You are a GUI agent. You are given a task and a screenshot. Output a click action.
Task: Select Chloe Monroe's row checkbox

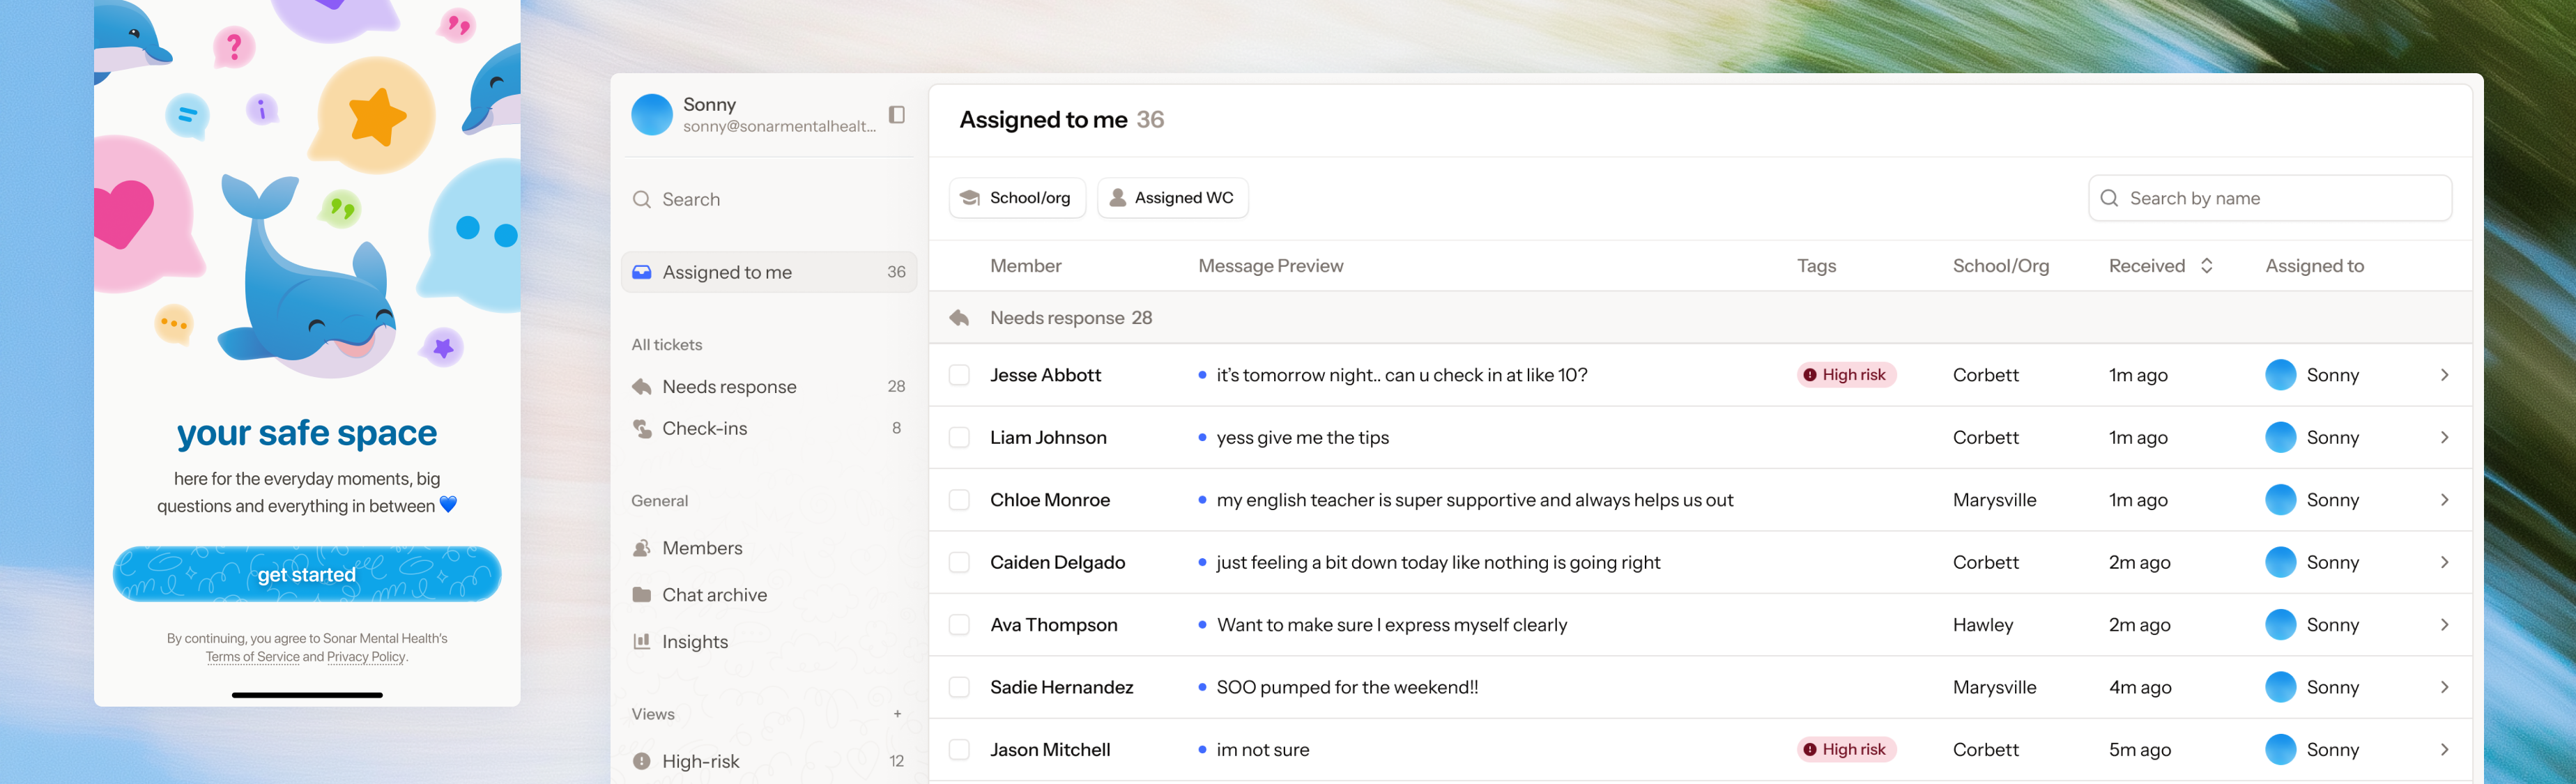(959, 500)
